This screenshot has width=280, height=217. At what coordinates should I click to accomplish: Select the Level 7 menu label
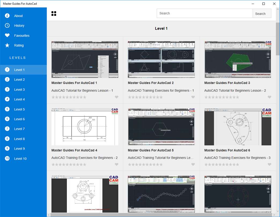pos(20,129)
